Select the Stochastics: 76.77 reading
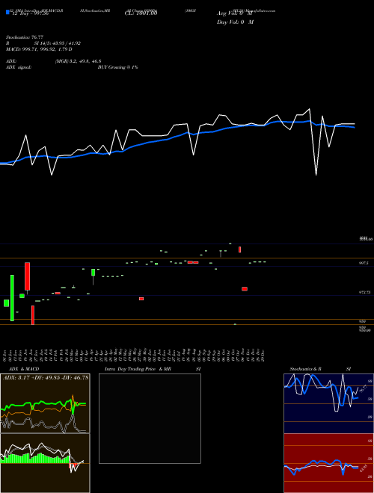374x493 pixels. [x=25, y=37]
